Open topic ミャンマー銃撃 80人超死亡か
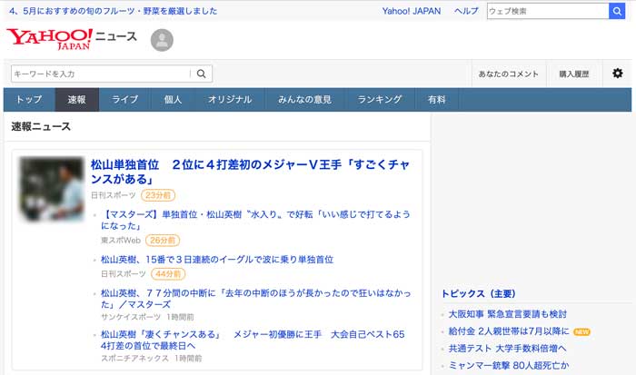This screenshot has width=636, height=375. (x=509, y=365)
